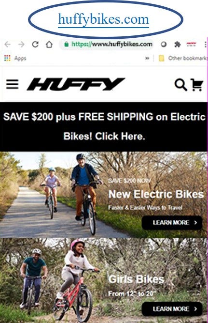Open the Huffy hamburger menu

coord(13,84)
